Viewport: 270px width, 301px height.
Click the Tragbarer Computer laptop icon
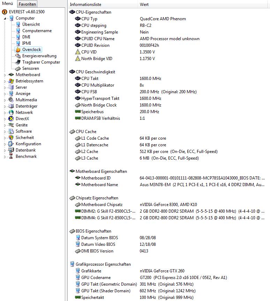pyautogui.click(x=18, y=62)
